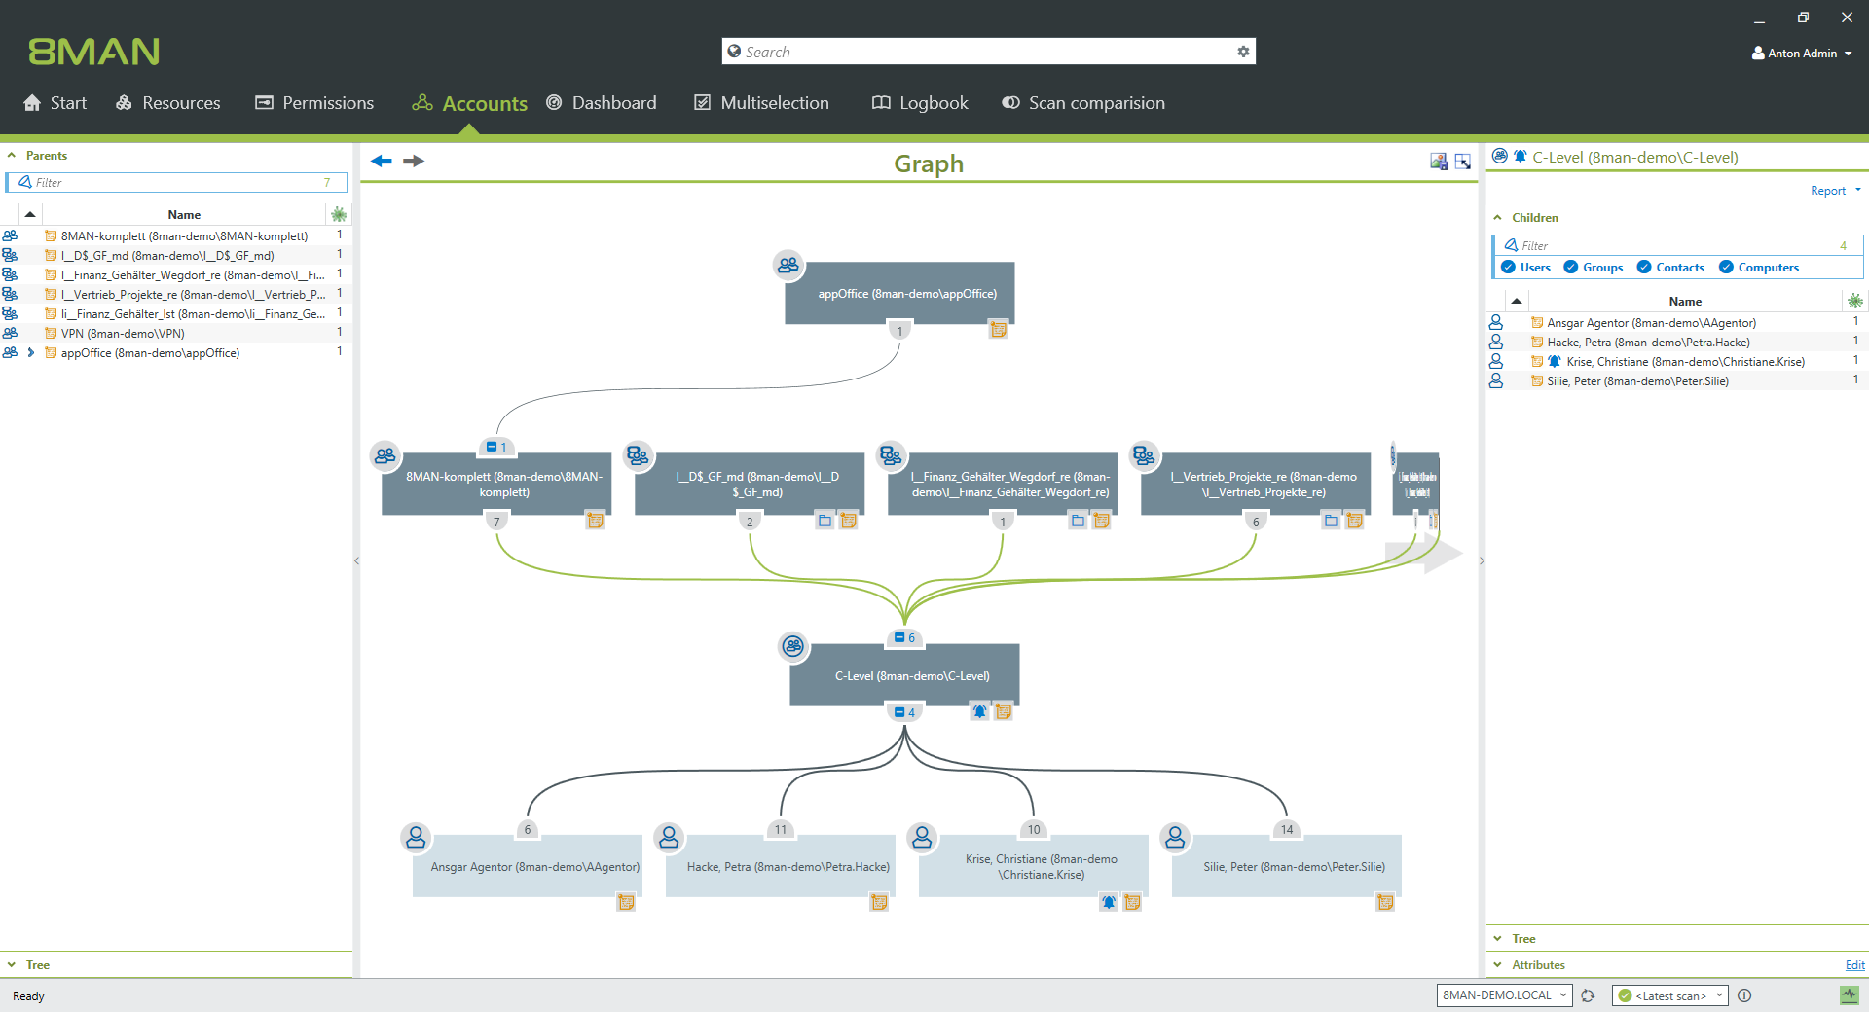Click the note icon on the Silie, Peter node
The height and width of the screenshot is (1012, 1869).
[x=1385, y=902]
